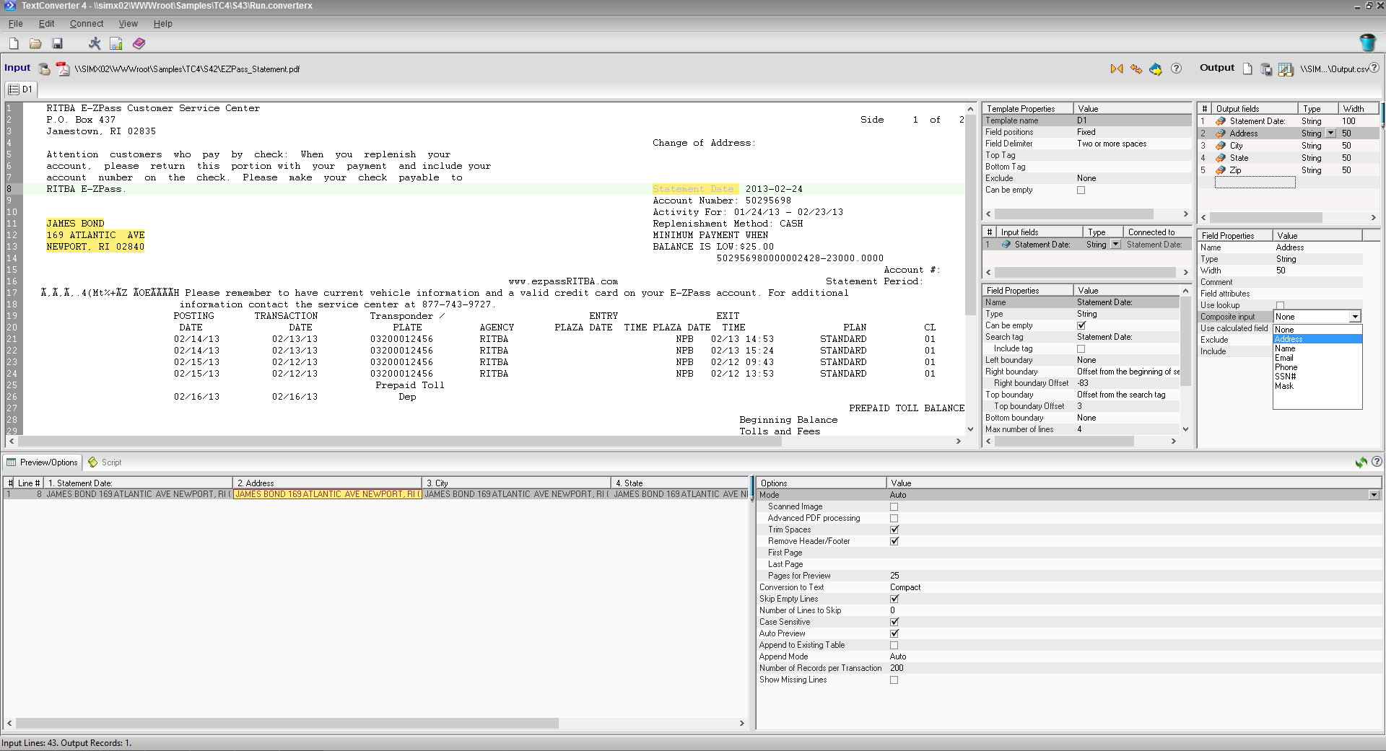Screen dimensions: 1386x751
Task: Click the State output field icon
Action: [x=1221, y=158]
